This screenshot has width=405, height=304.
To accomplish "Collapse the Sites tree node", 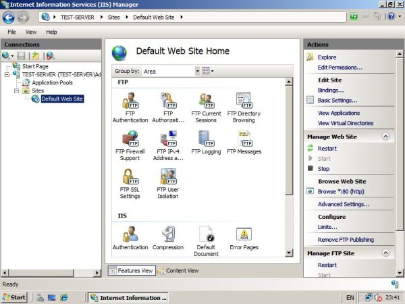I will [x=16, y=91].
